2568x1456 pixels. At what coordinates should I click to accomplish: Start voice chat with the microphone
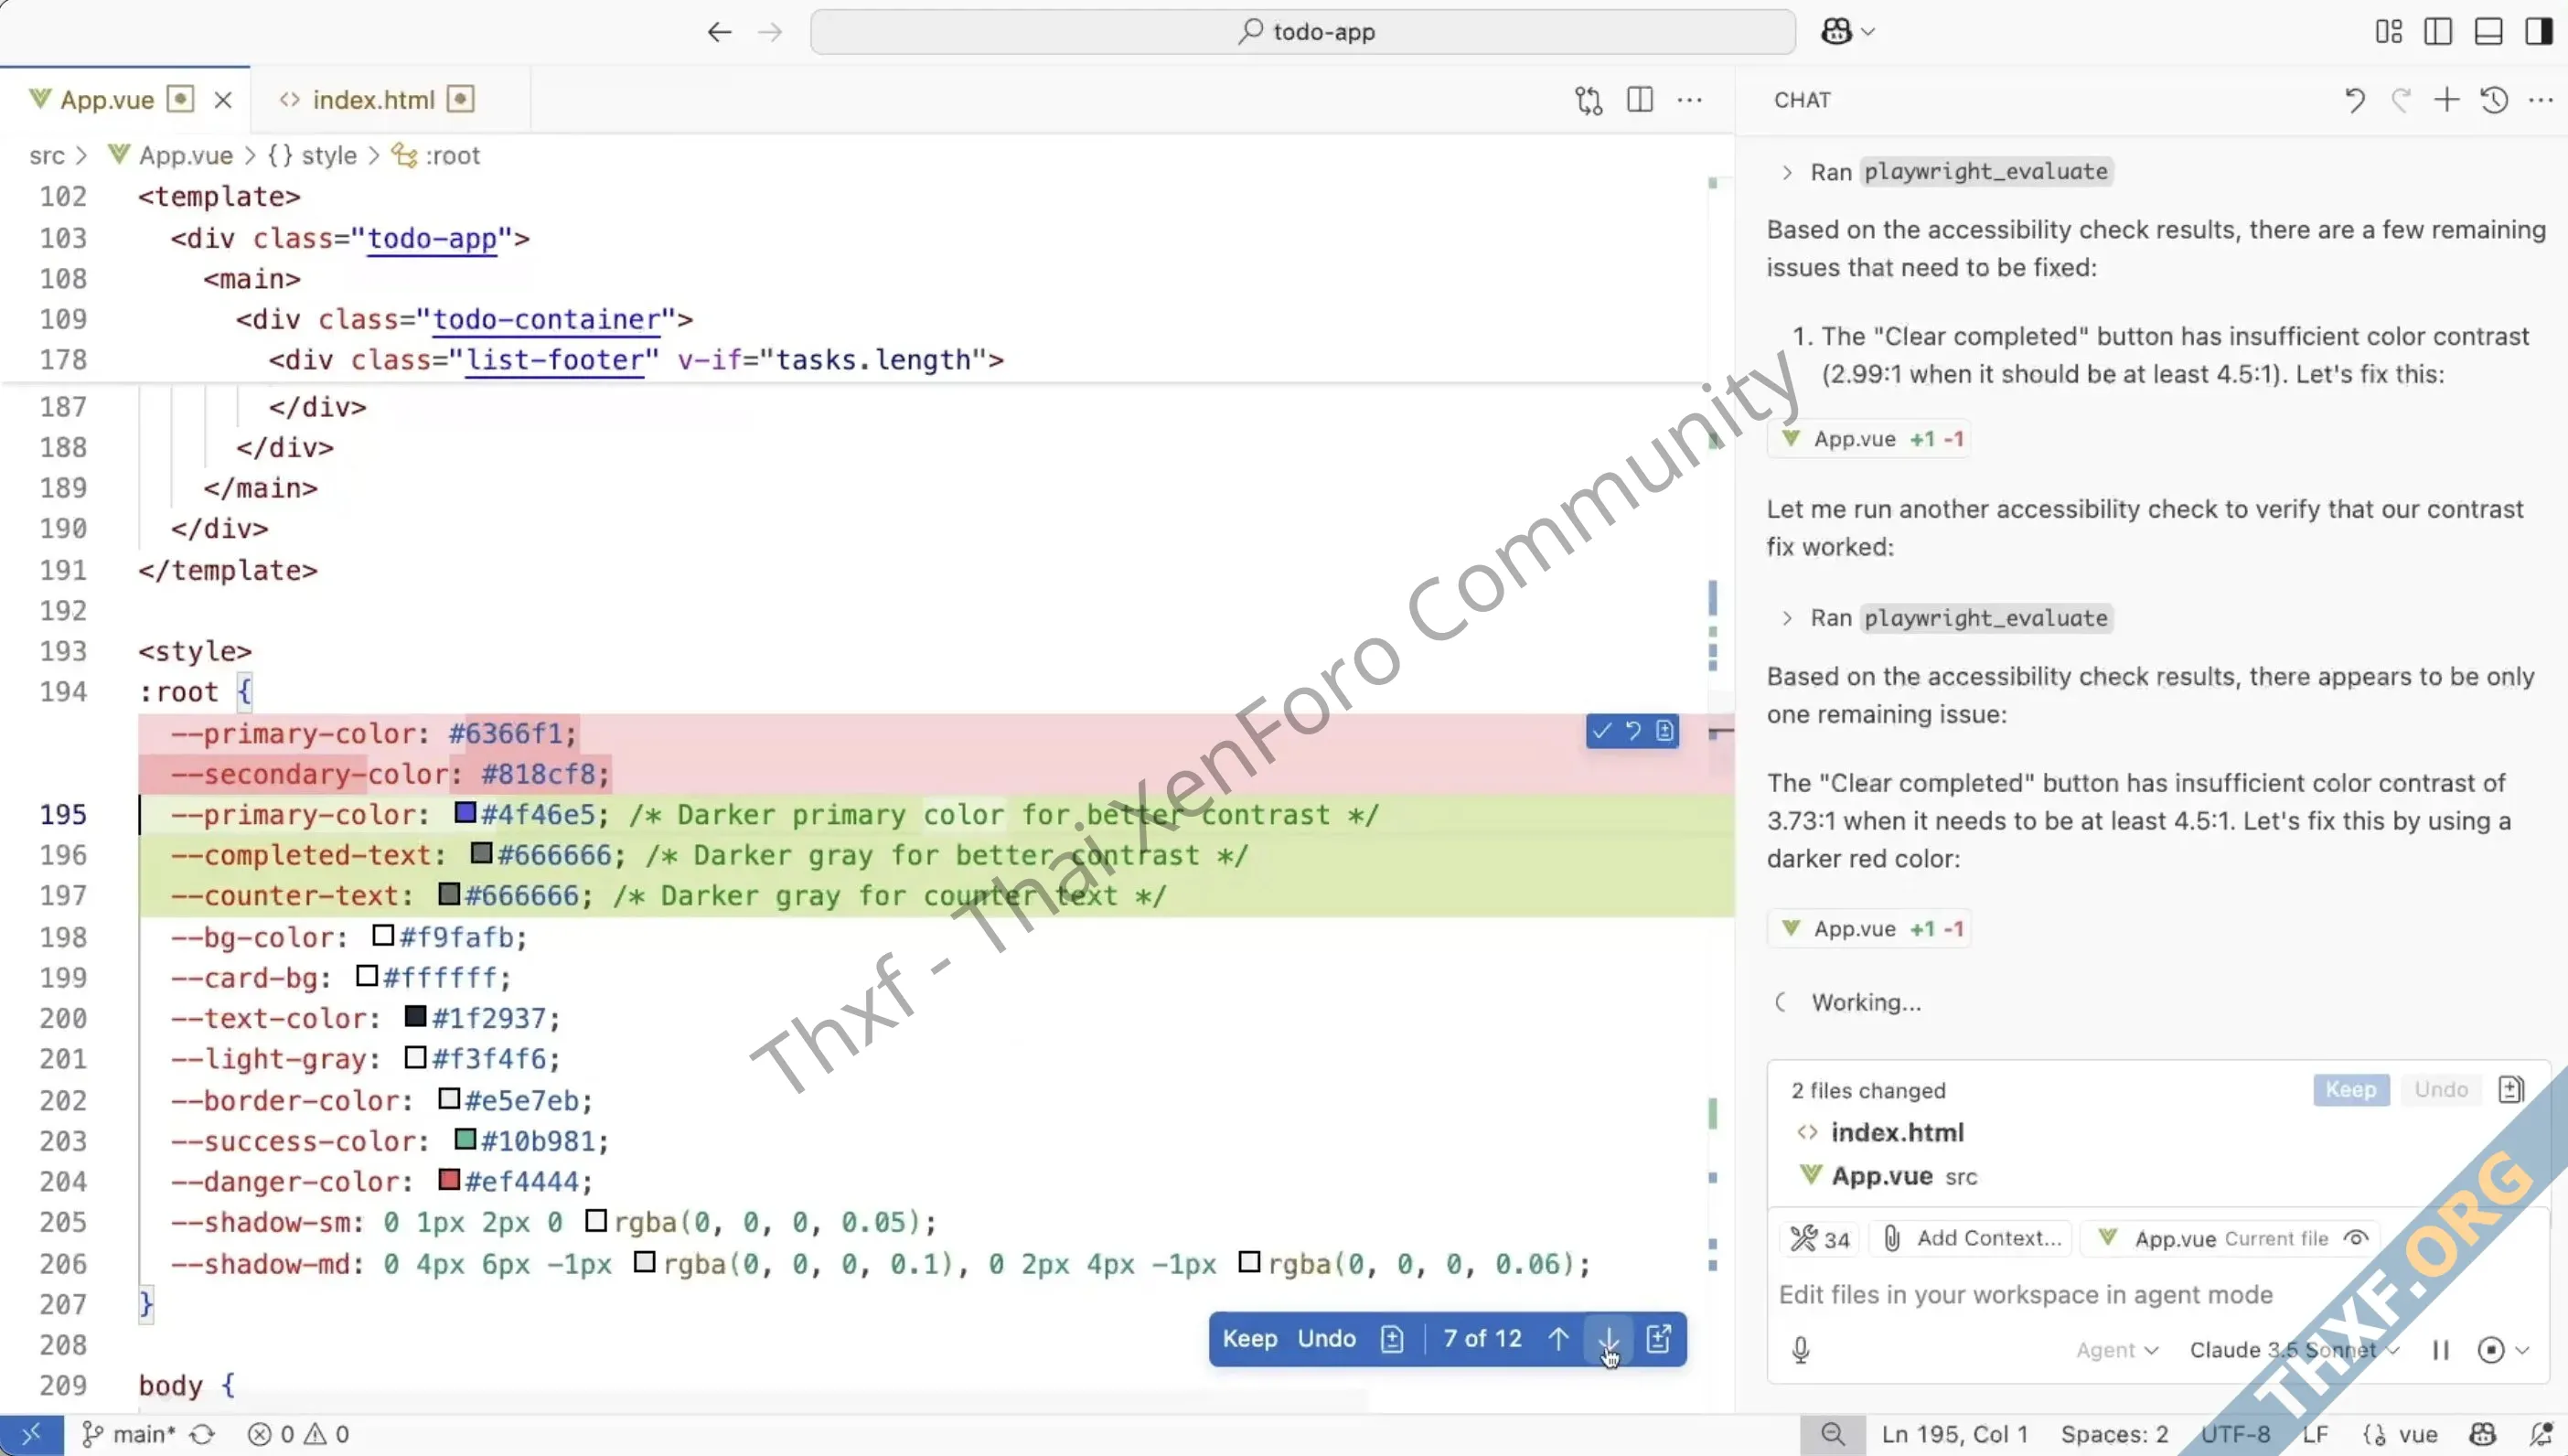tap(1801, 1350)
